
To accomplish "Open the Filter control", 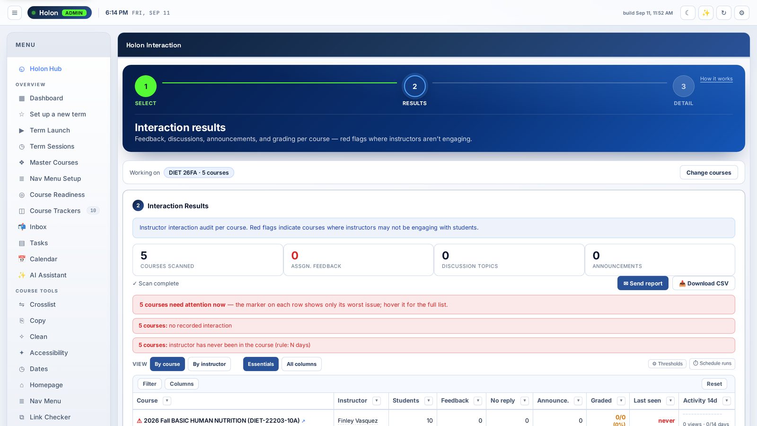I will click(x=150, y=384).
